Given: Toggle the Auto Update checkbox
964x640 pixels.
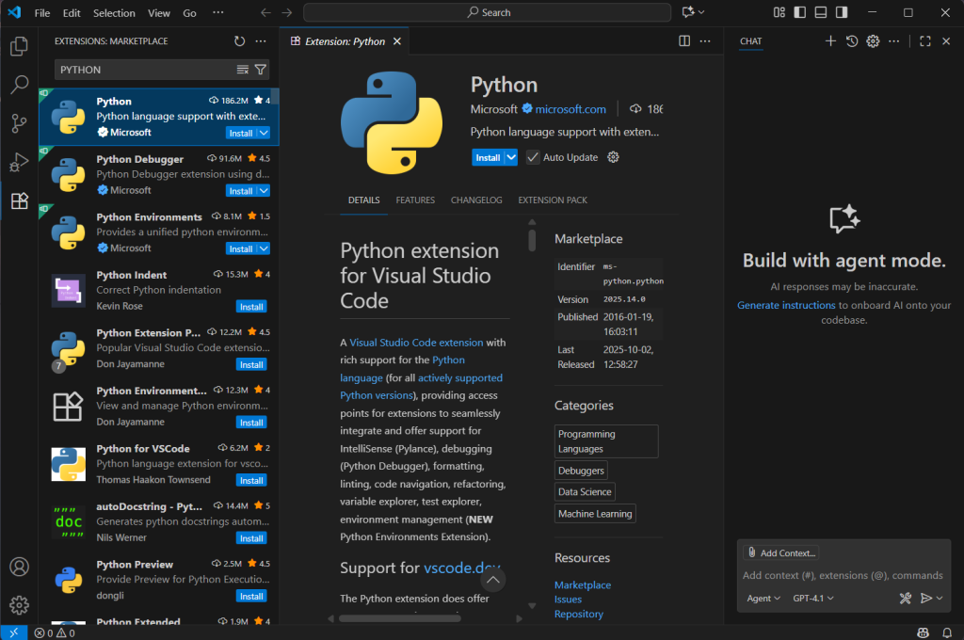Looking at the screenshot, I should tap(533, 157).
